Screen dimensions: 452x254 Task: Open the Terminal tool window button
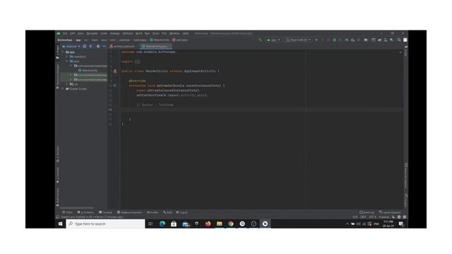[x=105, y=212]
